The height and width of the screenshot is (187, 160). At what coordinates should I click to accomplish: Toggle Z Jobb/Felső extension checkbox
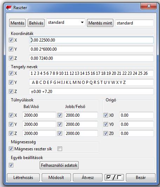60,133
